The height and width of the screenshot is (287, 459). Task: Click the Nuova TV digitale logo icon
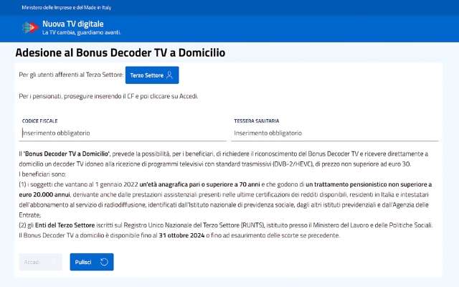pyautogui.click(x=30, y=27)
